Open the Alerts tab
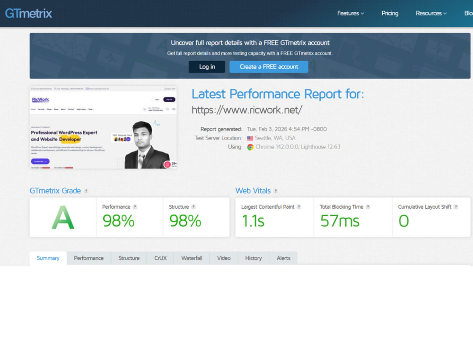 coord(283,258)
